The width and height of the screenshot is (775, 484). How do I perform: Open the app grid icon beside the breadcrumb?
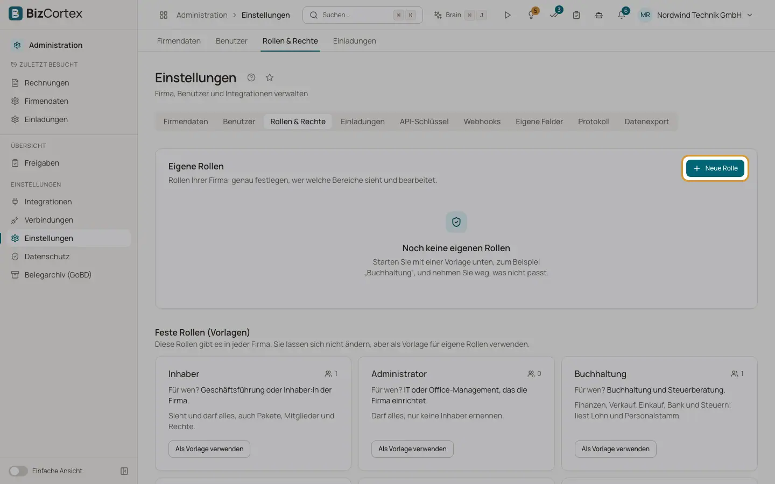[164, 15]
